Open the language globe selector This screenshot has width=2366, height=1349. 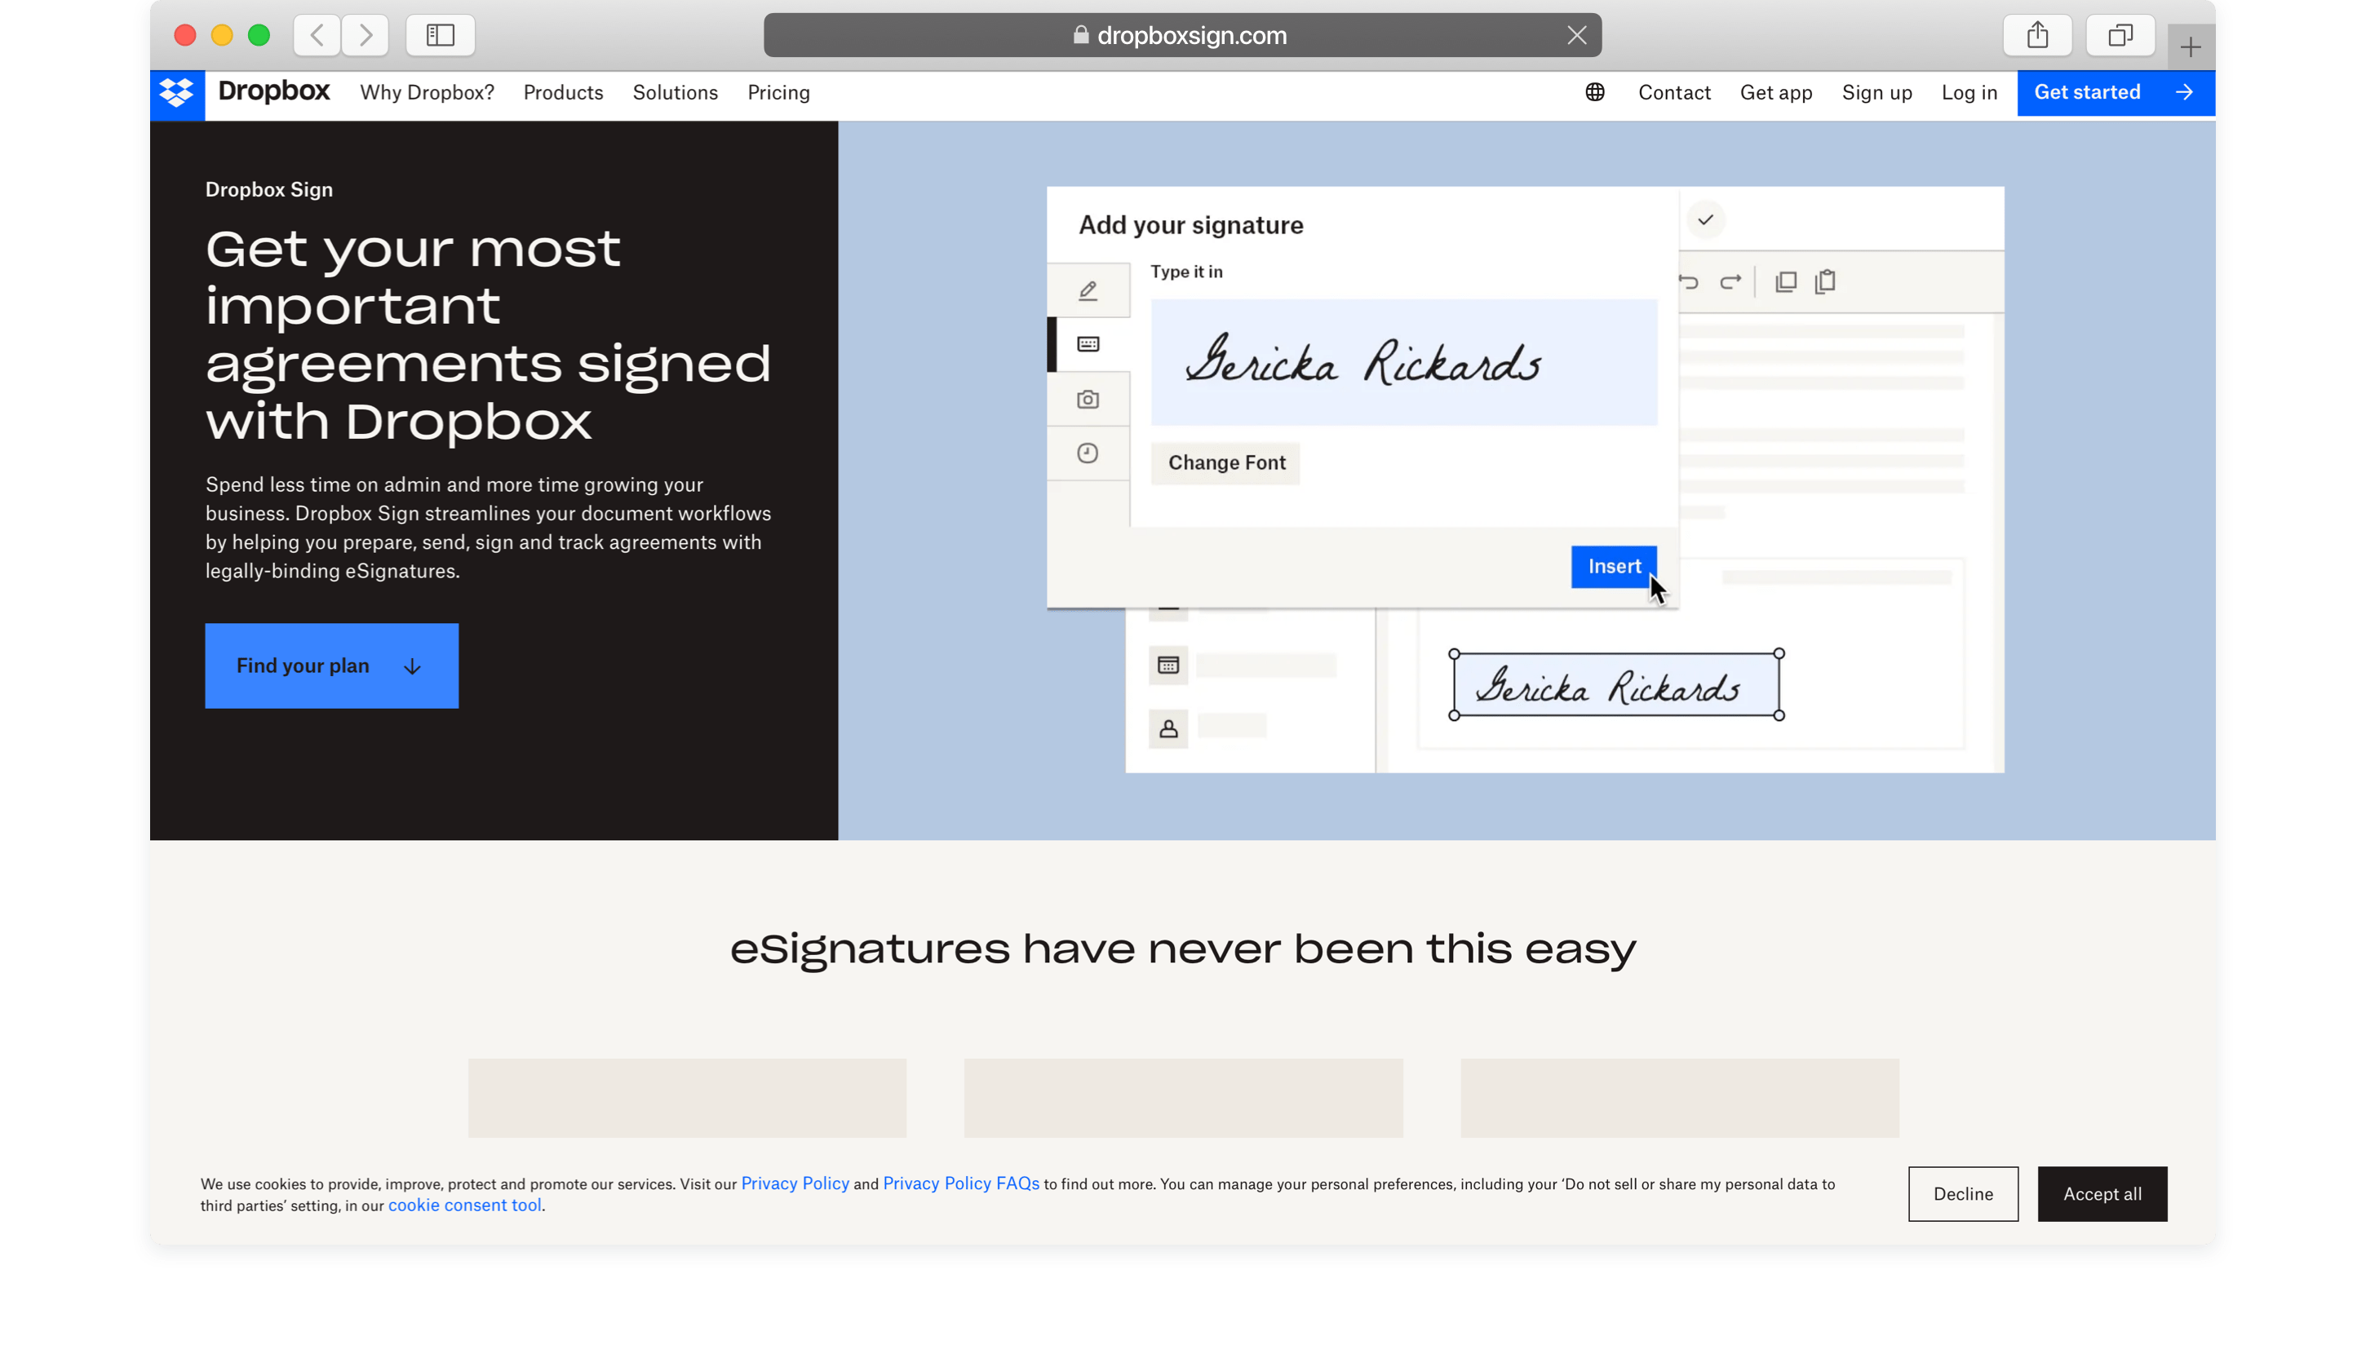(x=1594, y=93)
